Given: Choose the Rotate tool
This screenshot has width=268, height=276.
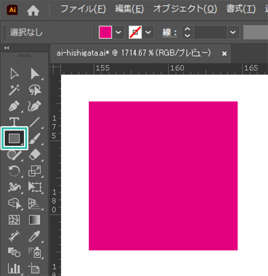Looking at the screenshot, I should tap(14, 170).
